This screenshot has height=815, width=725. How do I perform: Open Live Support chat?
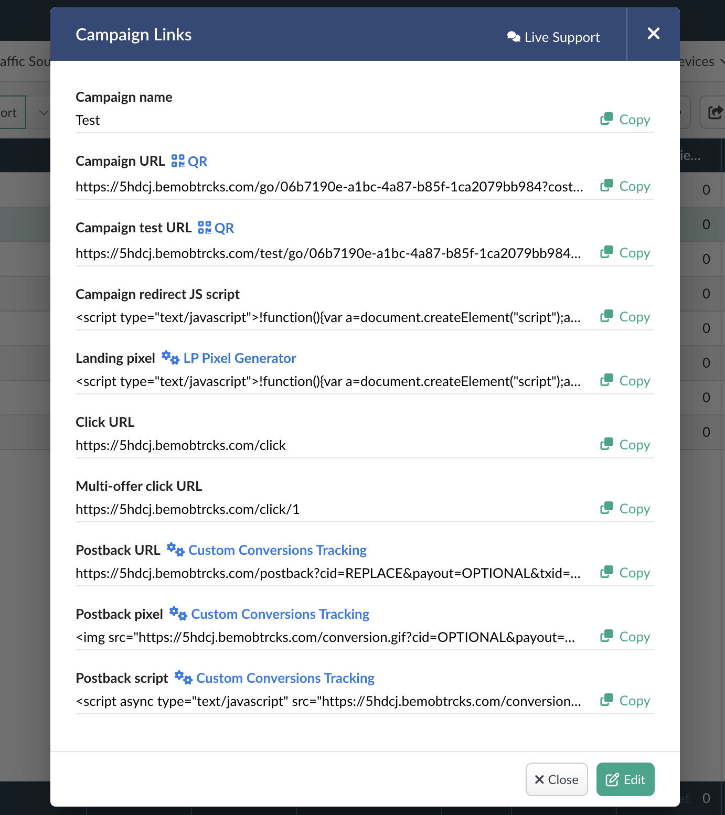pos(553,37)
